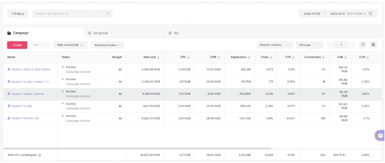This screenshot has height=163, width=385.
Task: Refresh the campaign table
Action: pos(363,45)
